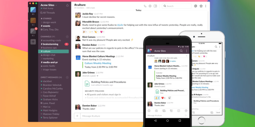This screenshot has width=255, height=127.
Task: Switch to the first workspace icon
Action: (33, 10)
